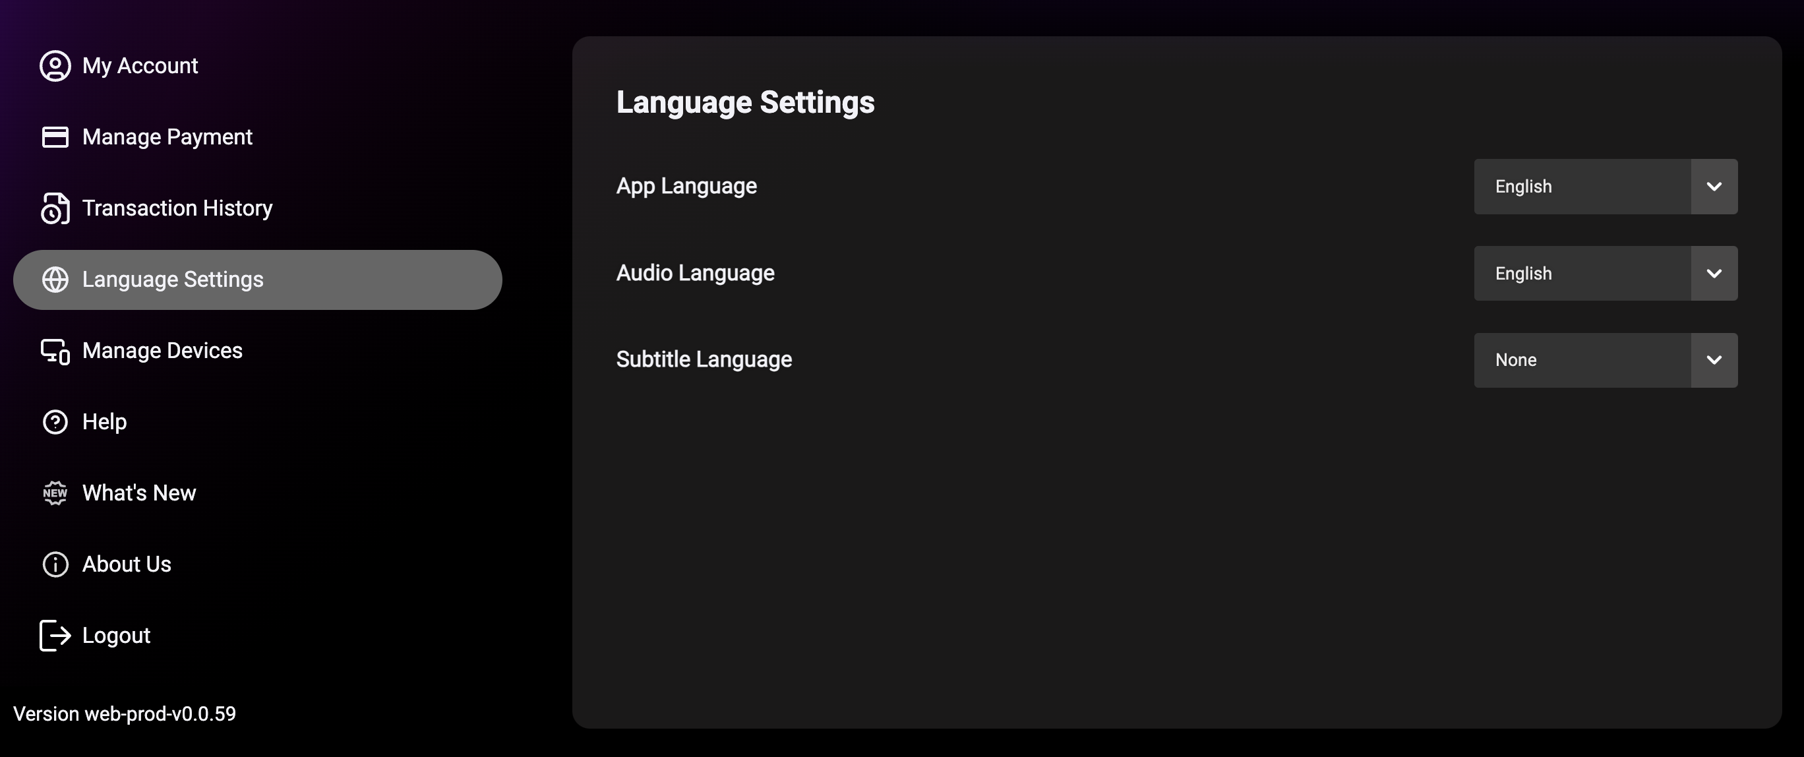Select Manage Devices from sidebar
This screenshot has height=757, width=1804.
162,351
